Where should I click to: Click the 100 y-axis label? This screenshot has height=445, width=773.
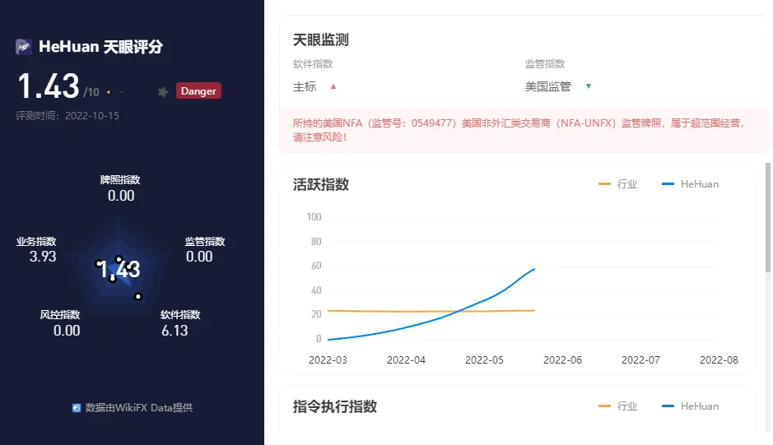point(314,217)
